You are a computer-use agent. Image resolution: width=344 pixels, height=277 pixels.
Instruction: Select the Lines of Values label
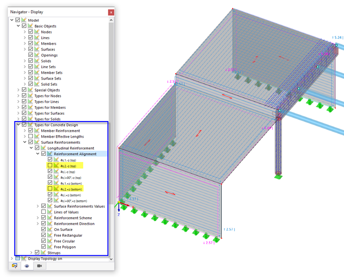(66, 212)
